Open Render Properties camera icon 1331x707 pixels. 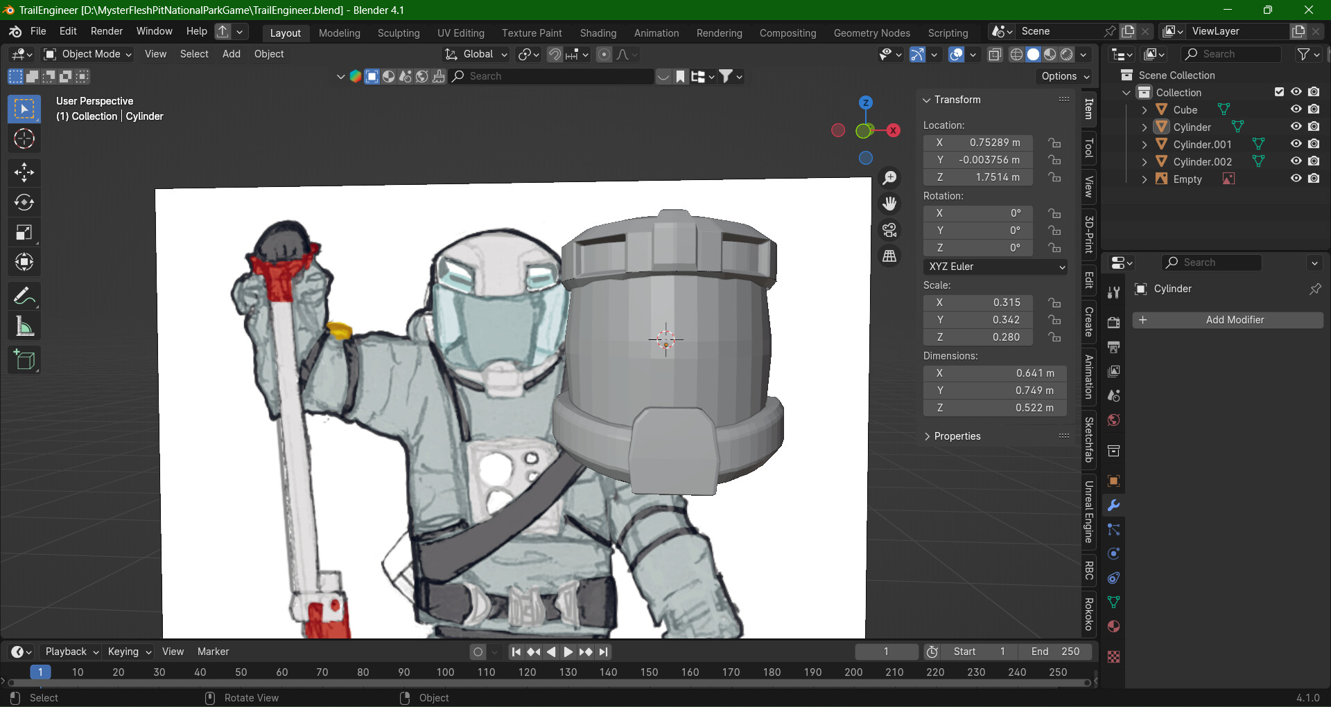1113,322
